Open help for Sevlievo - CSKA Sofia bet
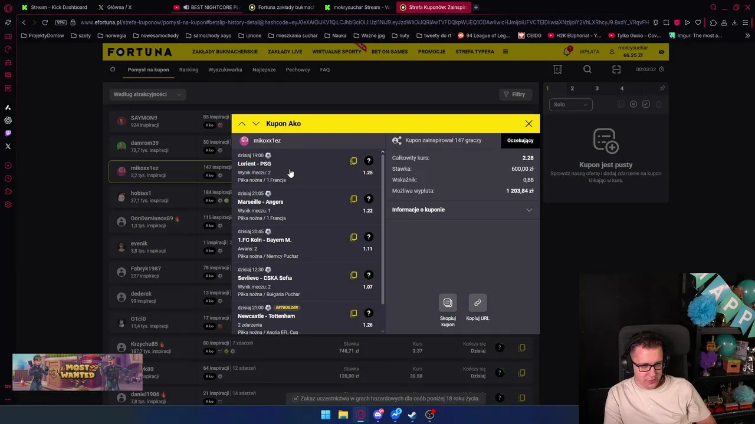This screenshot has height=424, width=755. point(369,275)
